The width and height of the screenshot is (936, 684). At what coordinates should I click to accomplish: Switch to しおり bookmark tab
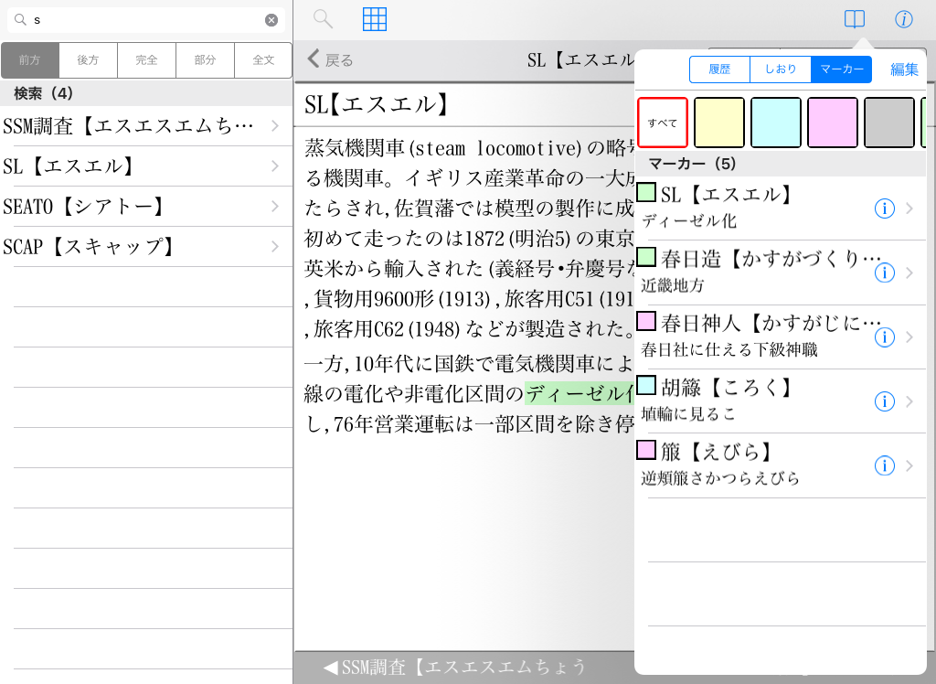780,69
